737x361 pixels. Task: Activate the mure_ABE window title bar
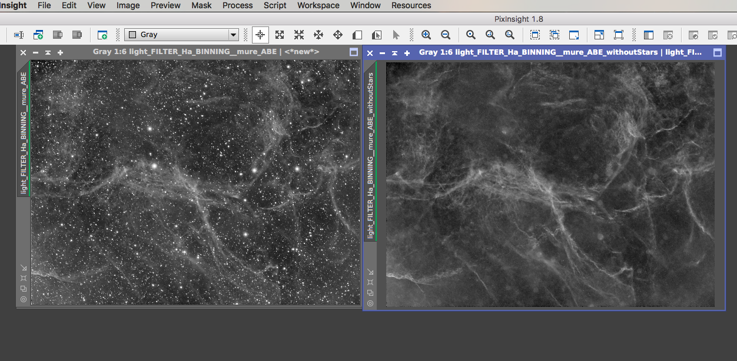[206, 52]
